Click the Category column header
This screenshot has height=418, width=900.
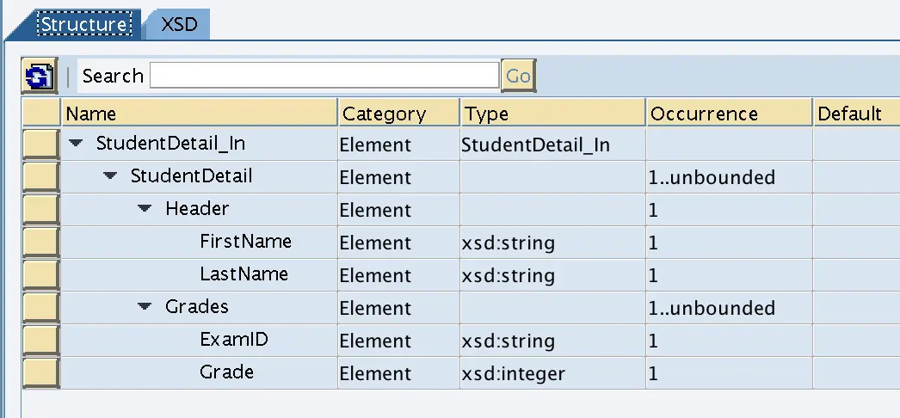399,113
